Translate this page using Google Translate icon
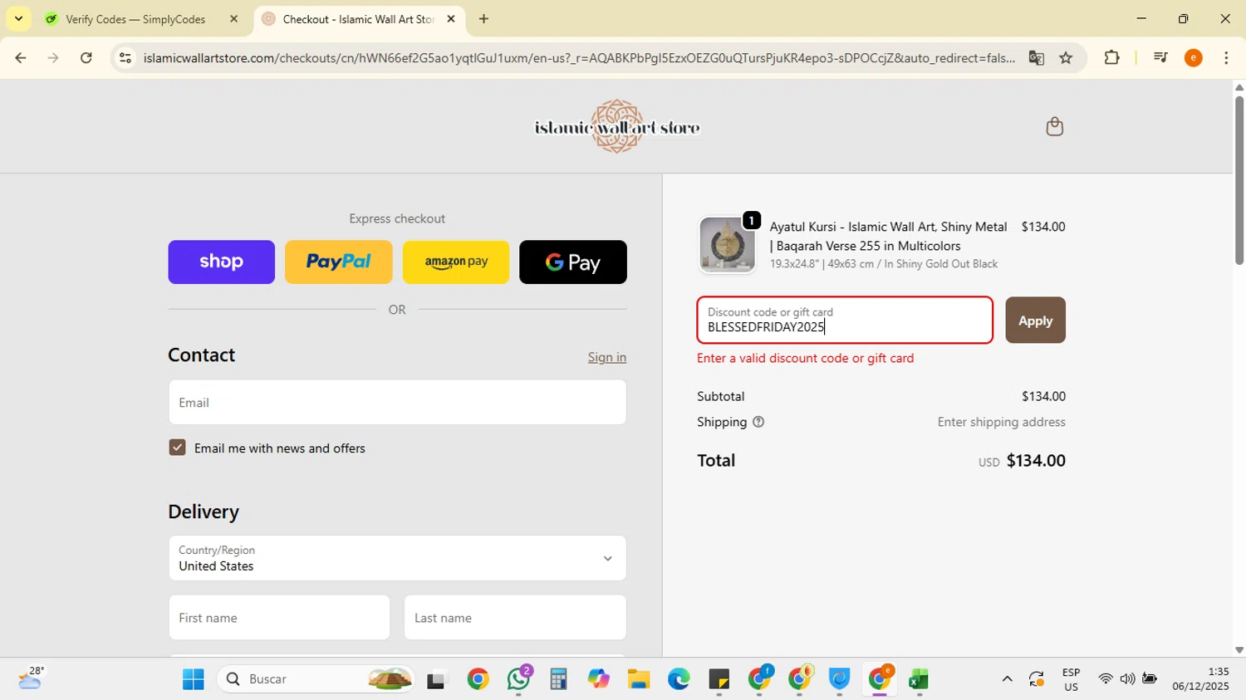This screenshot has height=700, width=1246. click(1036, 58)
